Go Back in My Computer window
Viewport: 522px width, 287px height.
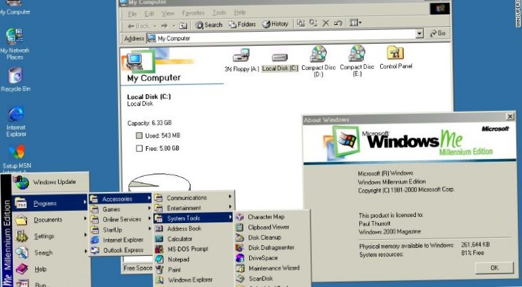[138, 26]
